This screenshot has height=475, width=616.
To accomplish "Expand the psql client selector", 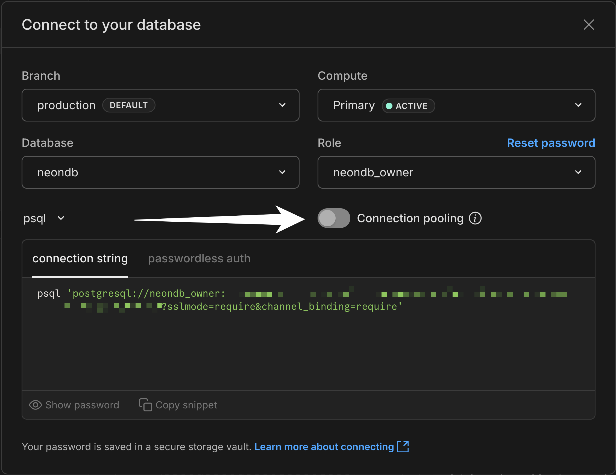I will 44,218.
